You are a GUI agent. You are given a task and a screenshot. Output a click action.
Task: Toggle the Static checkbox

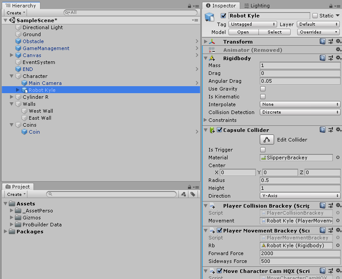point(315,16)
